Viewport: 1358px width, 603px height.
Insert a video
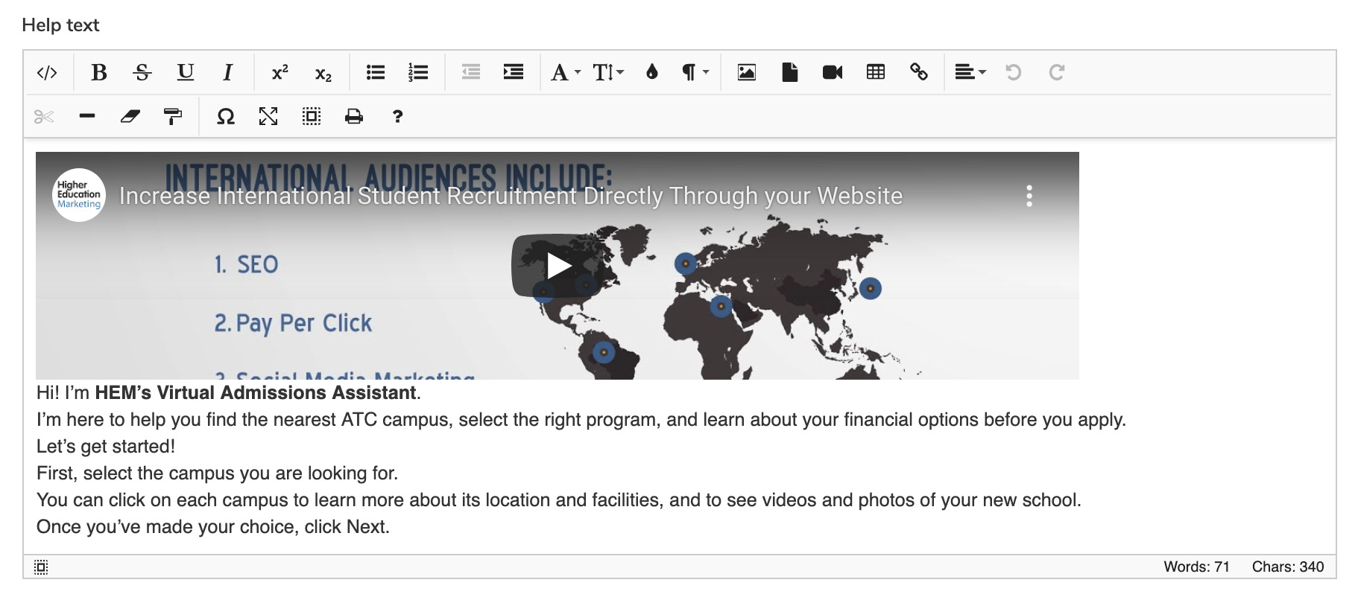pyautogui.click(x=833, y=72)
